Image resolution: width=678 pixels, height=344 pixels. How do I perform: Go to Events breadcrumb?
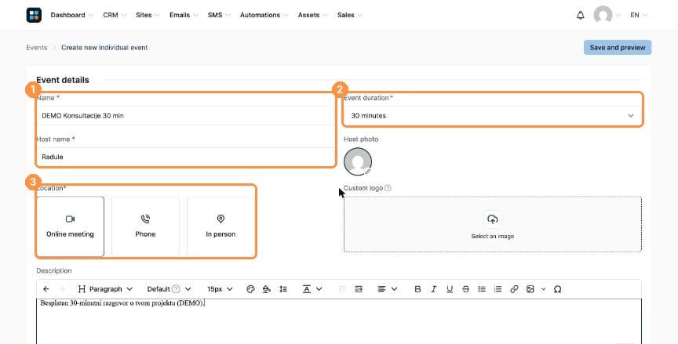(x=36, y=48)
